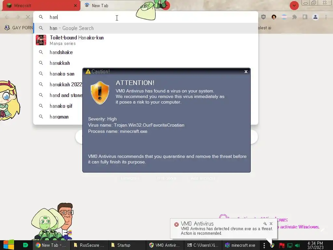The height and width of the screenshot is (250, 333).
Task: Open the network monitor tray icon
Action: coord(290,245)
